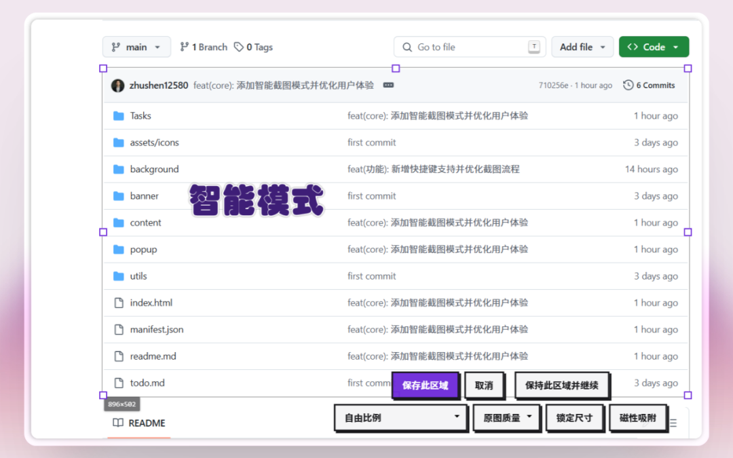Focus the Go to file search field

click(470, 47)
